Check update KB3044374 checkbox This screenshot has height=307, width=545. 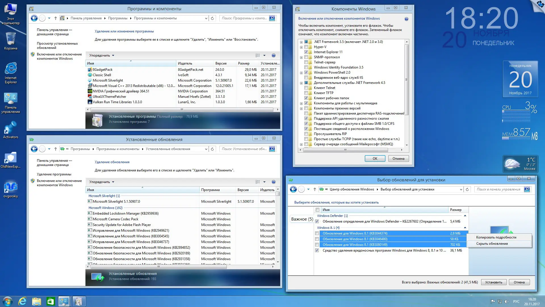click(x=317, y=233)
